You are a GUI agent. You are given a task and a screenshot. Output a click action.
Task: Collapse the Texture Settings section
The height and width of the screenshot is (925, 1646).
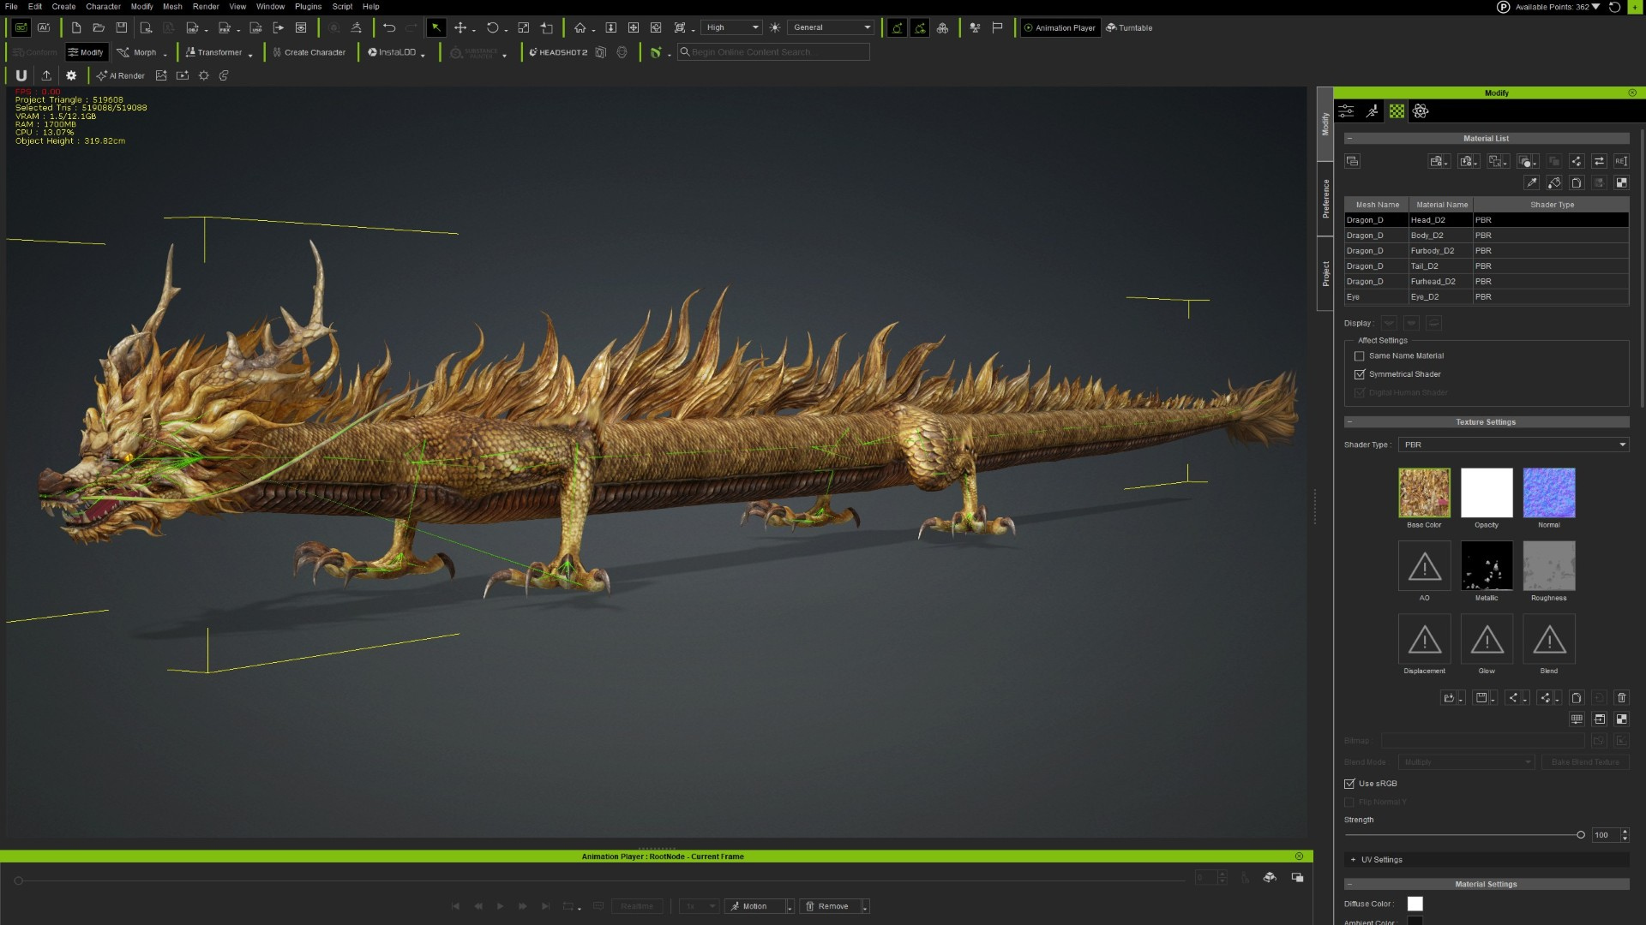pos(1349,422)
